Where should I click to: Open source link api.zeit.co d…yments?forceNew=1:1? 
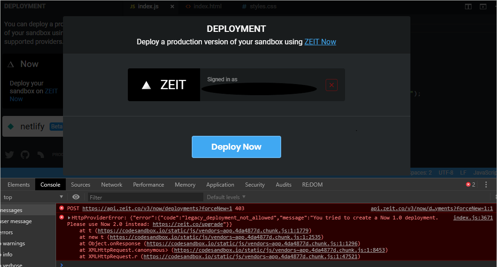click(432, 208)
